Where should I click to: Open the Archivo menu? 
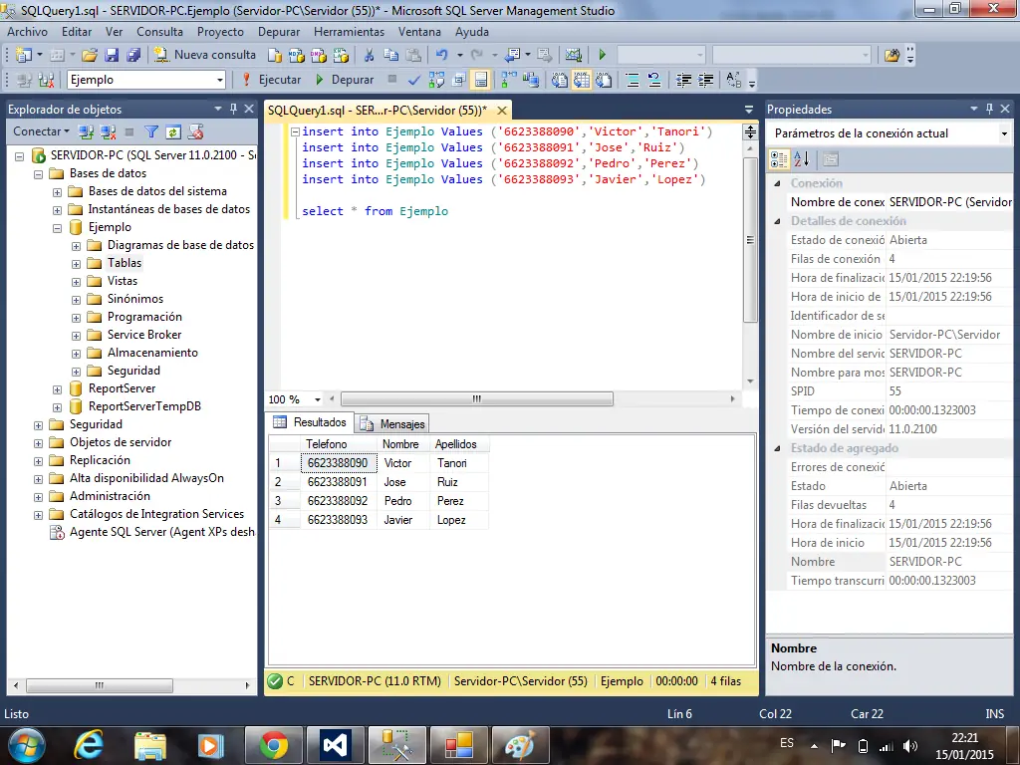(27, 31)
